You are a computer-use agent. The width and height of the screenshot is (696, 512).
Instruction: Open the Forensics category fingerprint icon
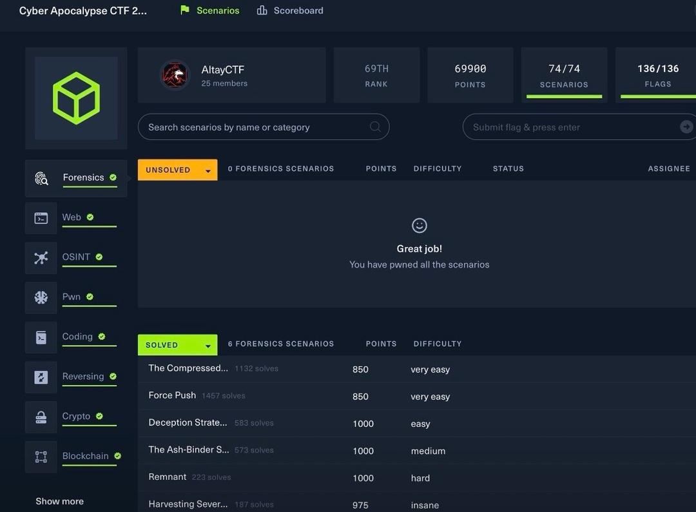(x=41, y=179)
